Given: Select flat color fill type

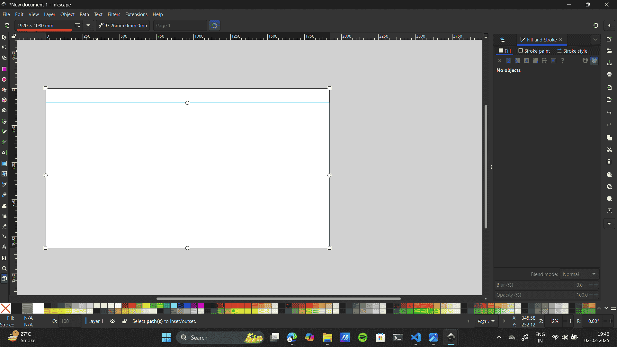Looking at the screenshot, I should click(509, 61).
